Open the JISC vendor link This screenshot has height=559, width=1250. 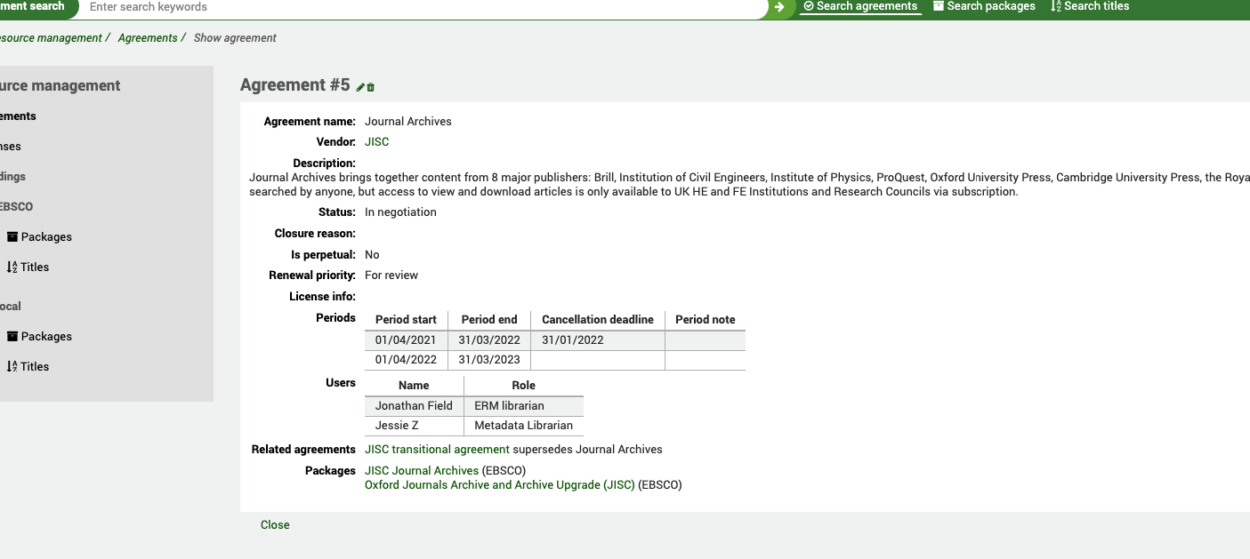tap(376, 141)
